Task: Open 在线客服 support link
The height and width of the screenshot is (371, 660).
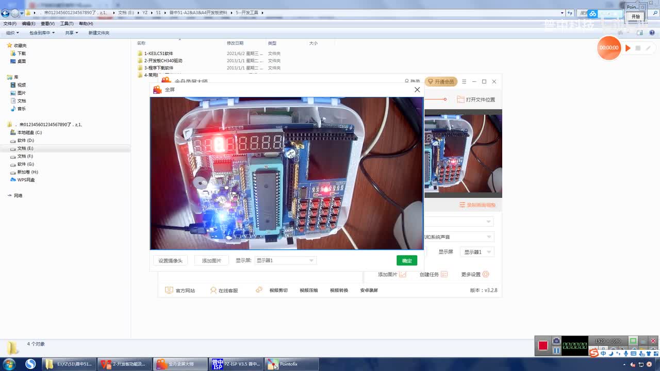Action: (x=224, y=291)
